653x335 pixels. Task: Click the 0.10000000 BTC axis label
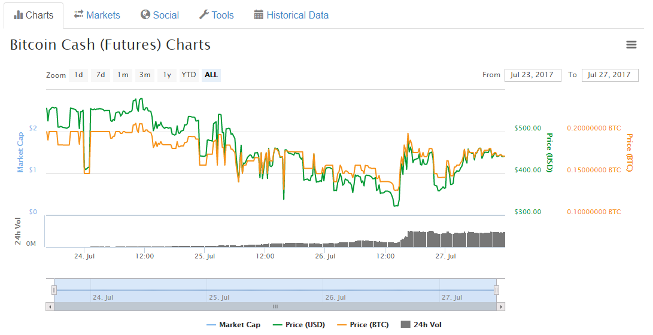(x=594, y=212)
